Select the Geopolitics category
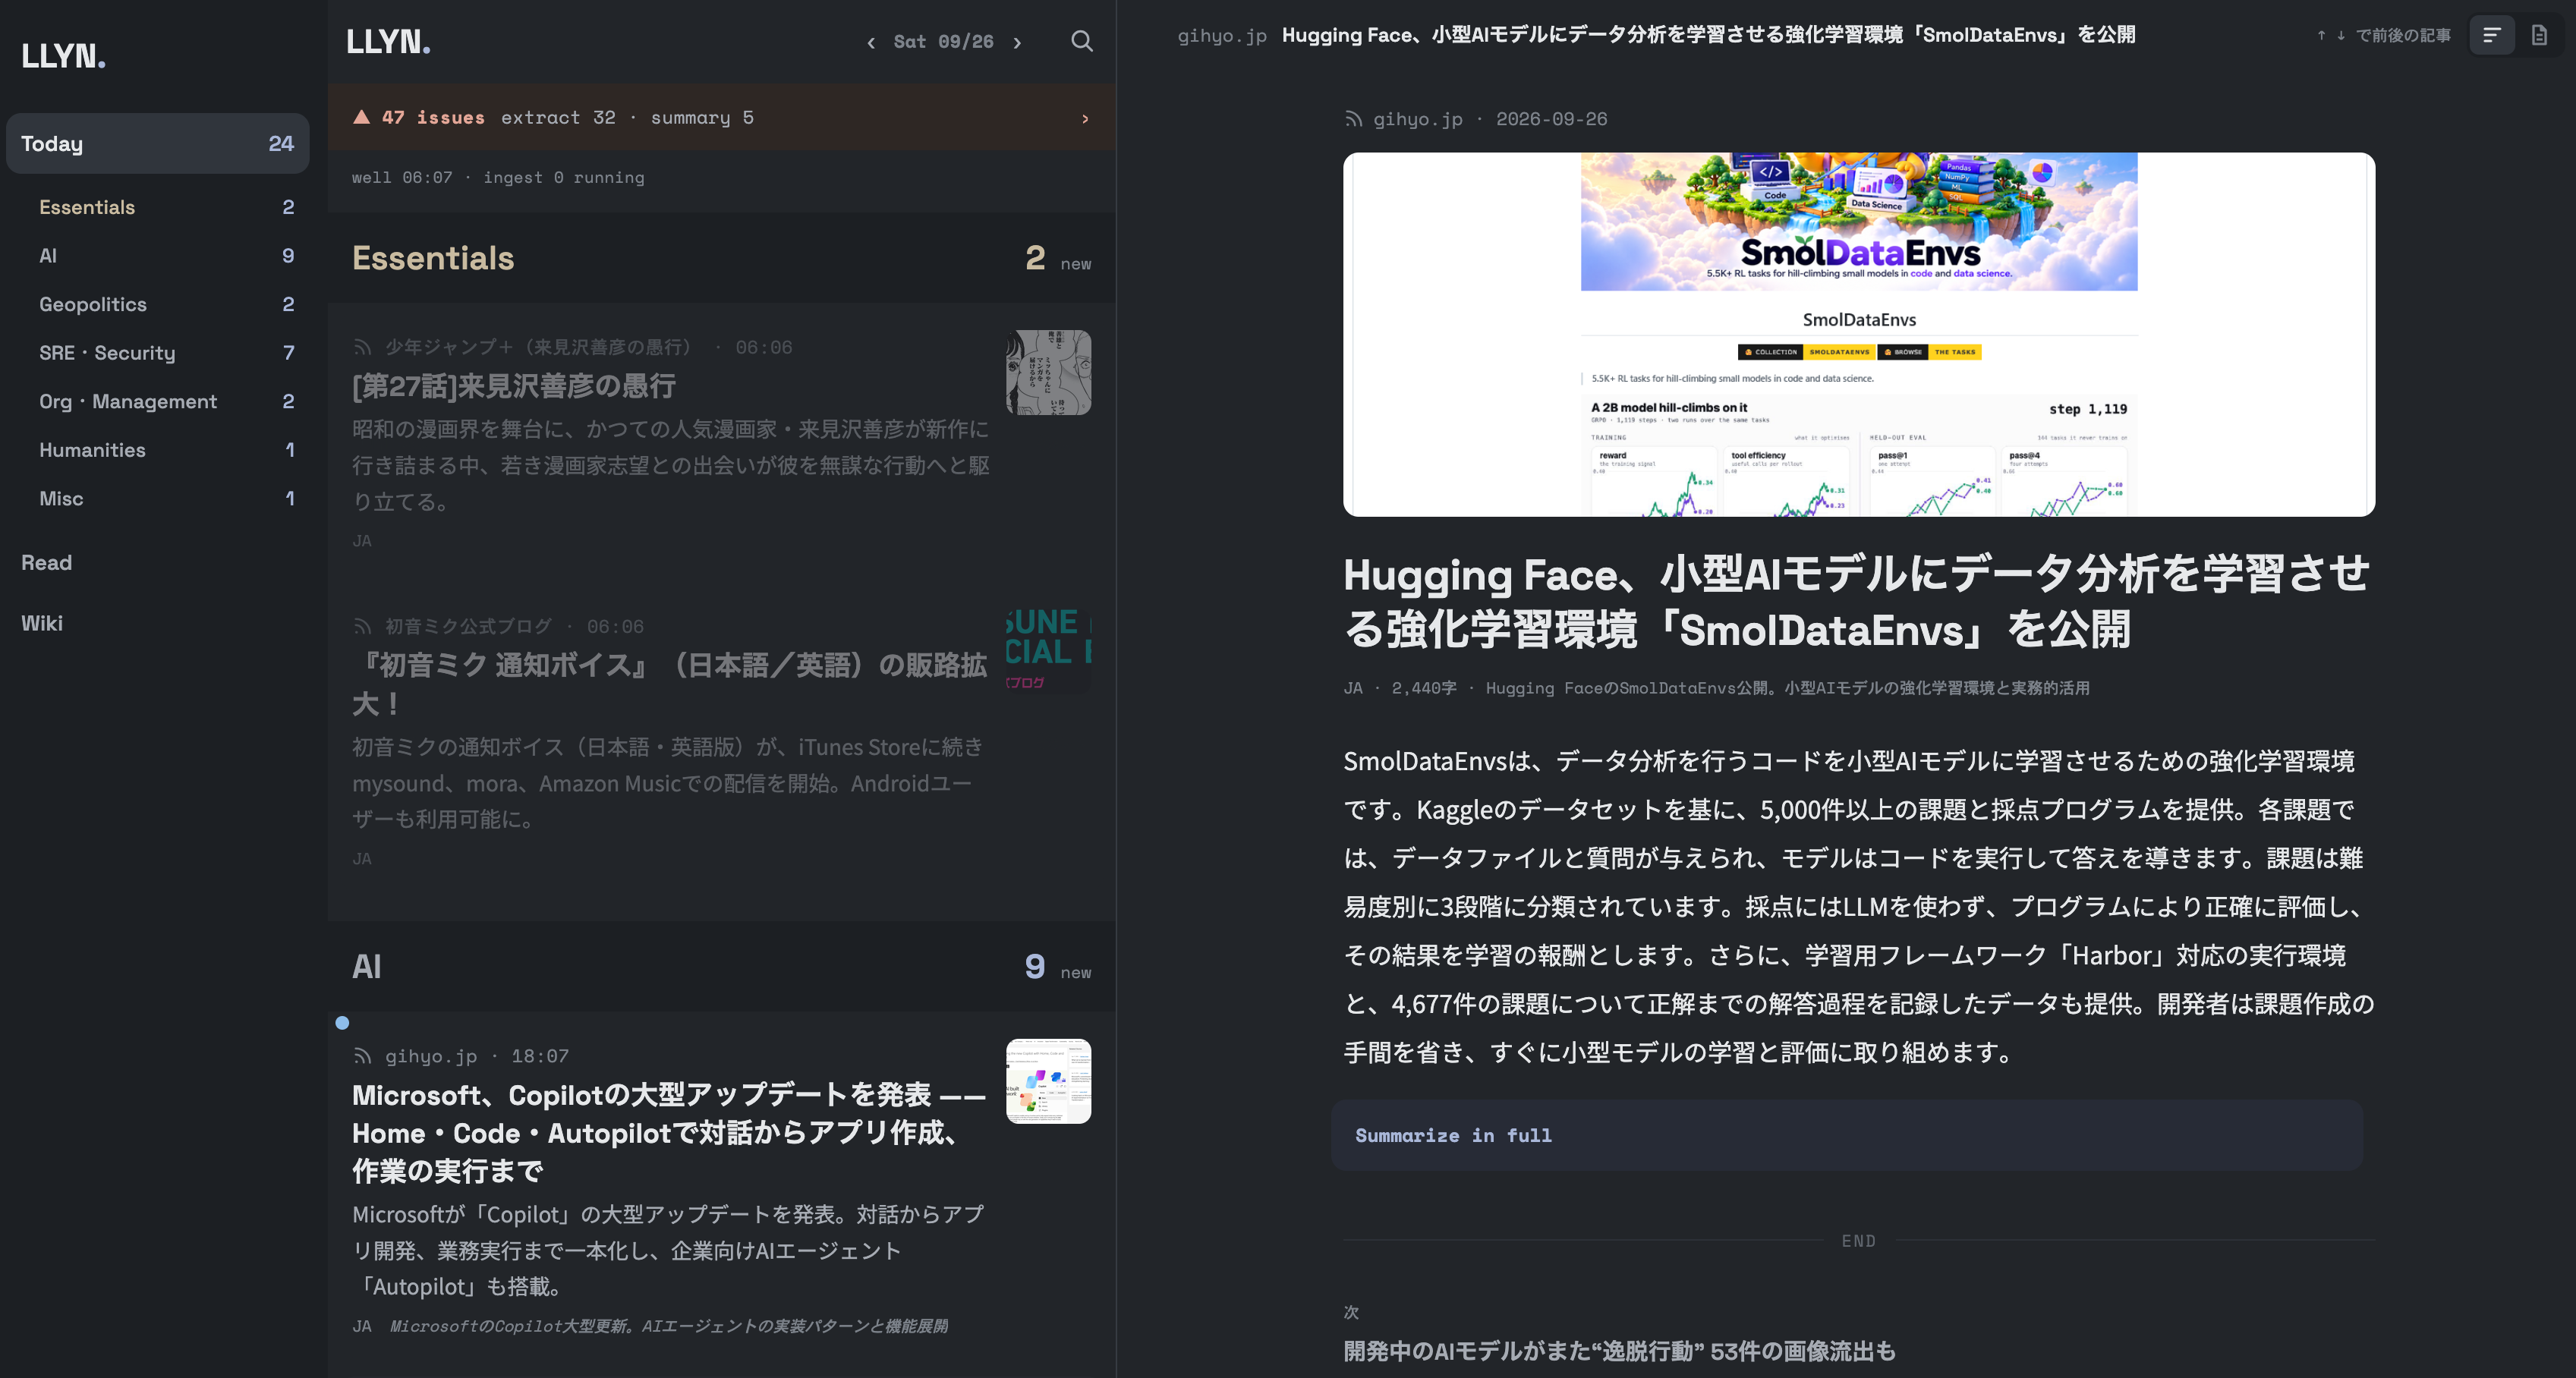The width and height of the screenshot is (2576, 1378). click(x=158, y=304)
